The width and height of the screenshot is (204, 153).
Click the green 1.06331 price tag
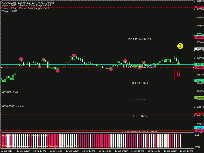point(199,81)
